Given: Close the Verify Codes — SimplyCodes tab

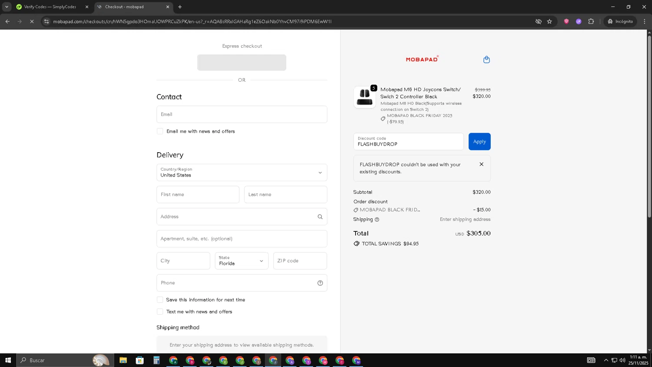Looking at the screenshot, I should 87,7.
